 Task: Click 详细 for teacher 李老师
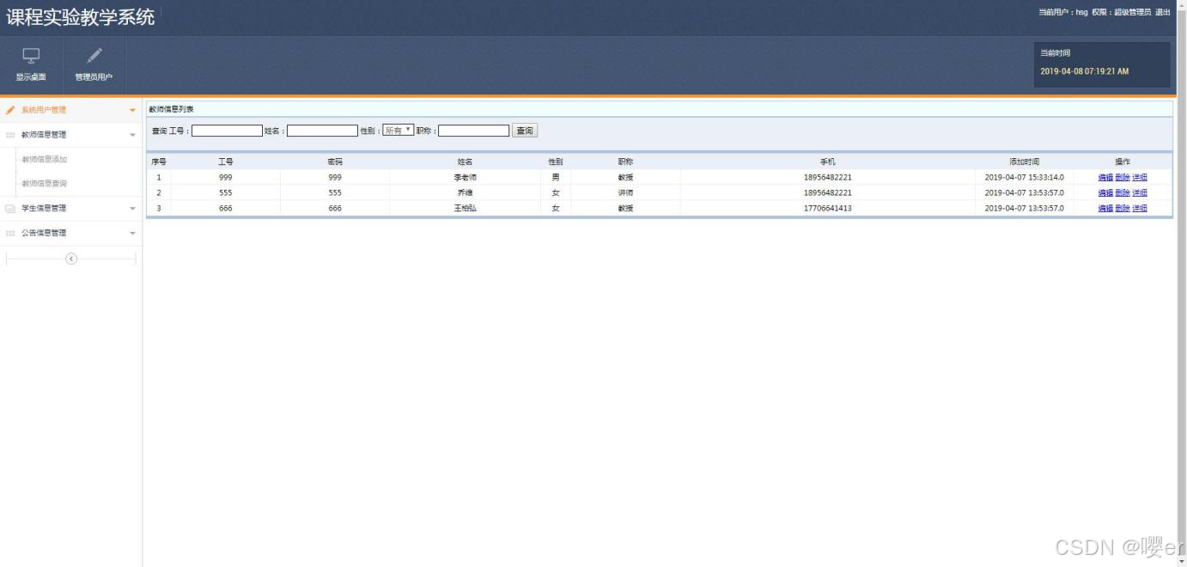point(1140,178)
